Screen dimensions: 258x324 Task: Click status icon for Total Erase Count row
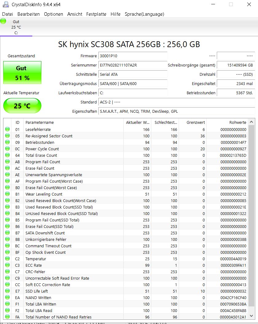tap(7, 155)
